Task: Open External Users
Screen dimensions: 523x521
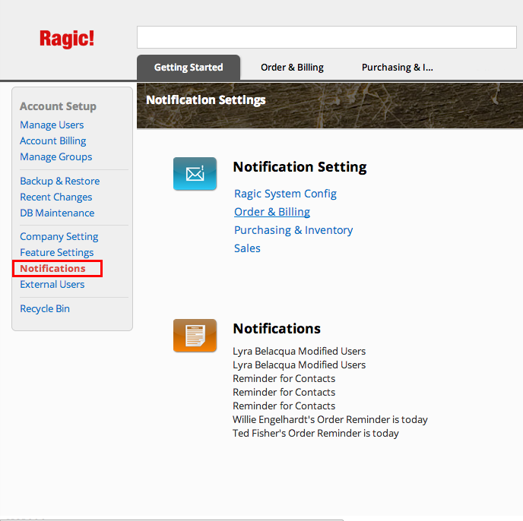Action: pyautogui.click(x=52, y=284)
